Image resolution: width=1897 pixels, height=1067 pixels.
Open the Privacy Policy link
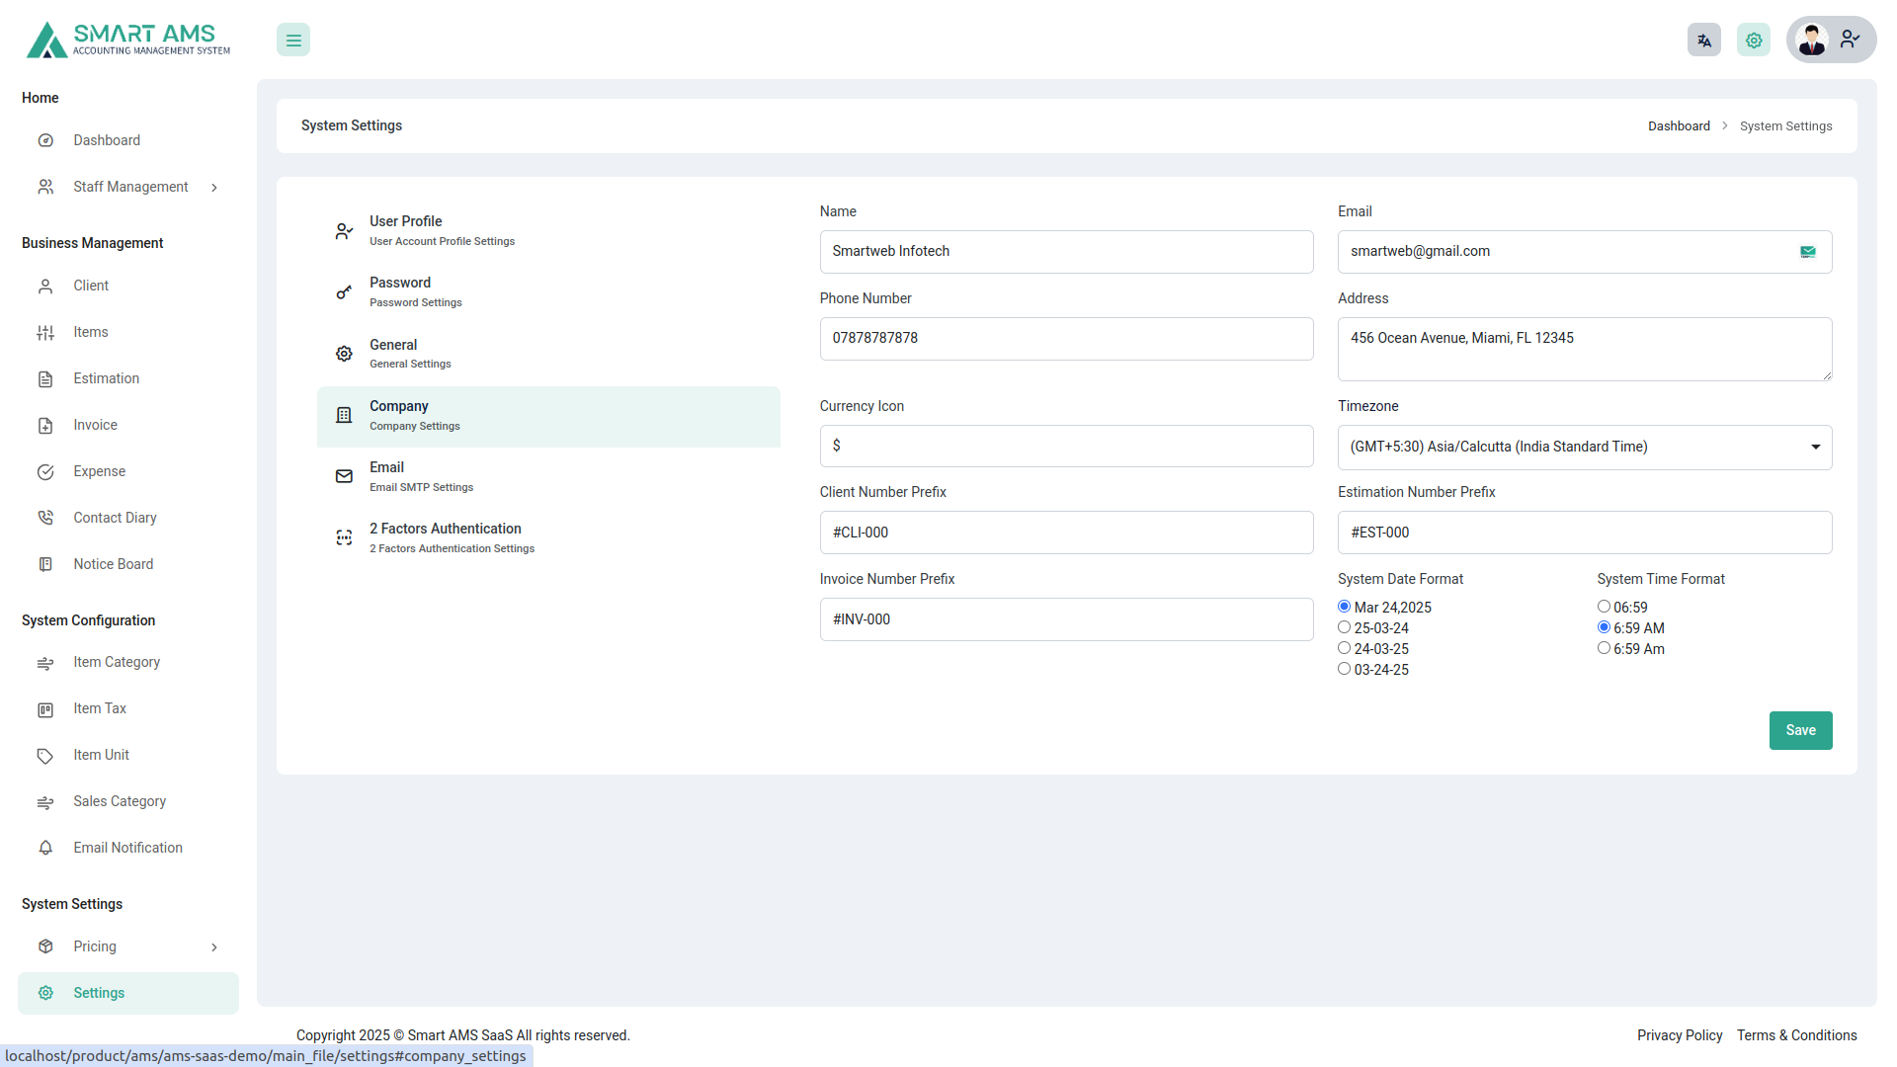click(1679, 1035)
